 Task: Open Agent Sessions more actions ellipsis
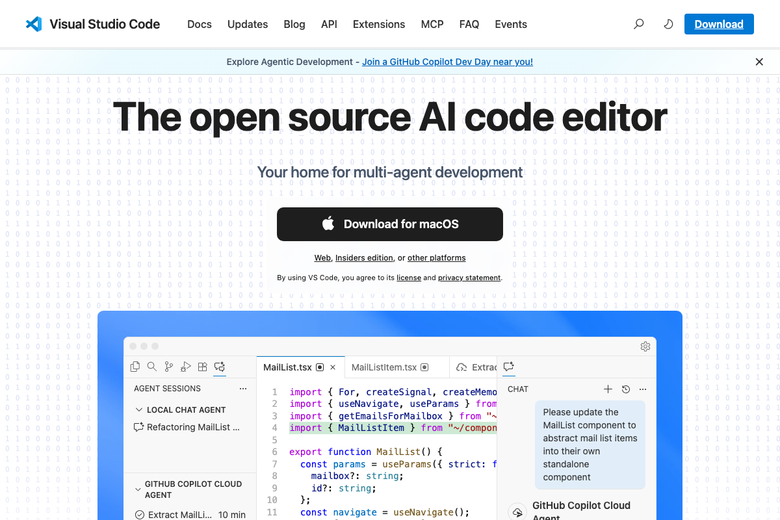coord(243,389)
